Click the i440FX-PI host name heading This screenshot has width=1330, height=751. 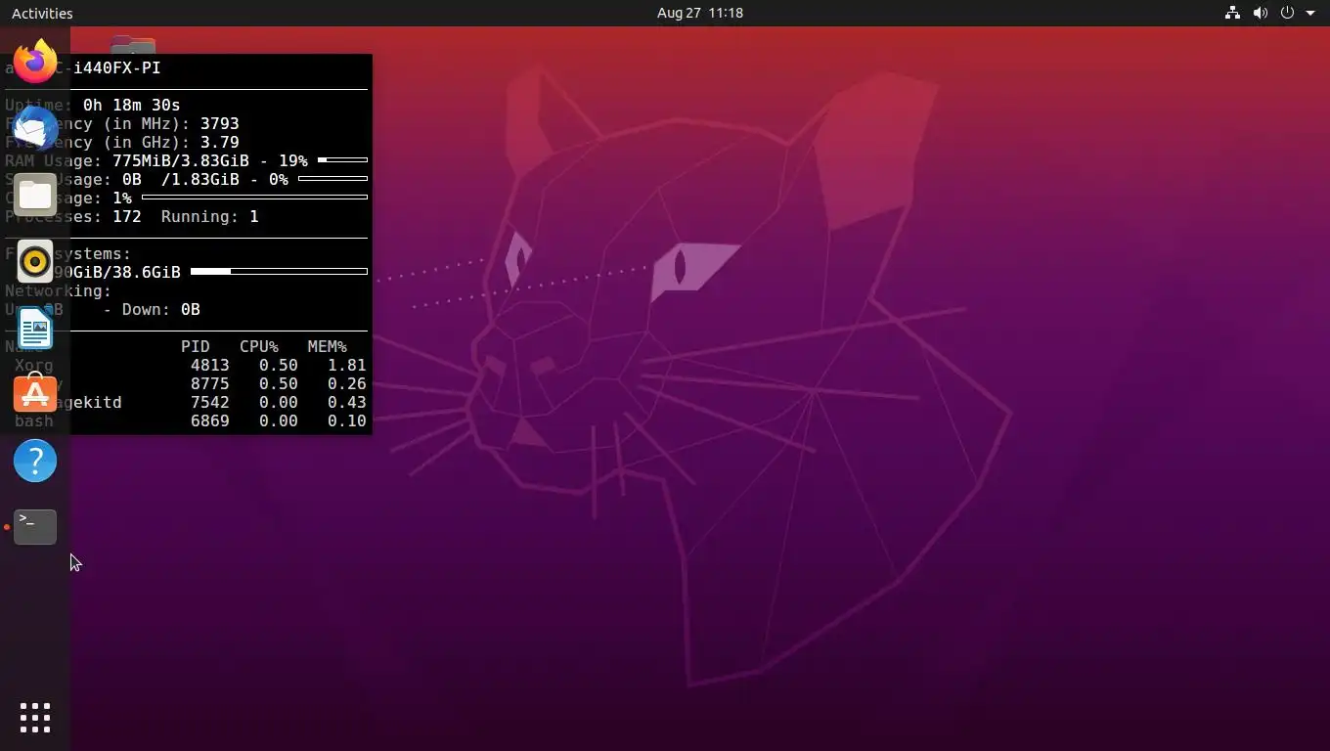tap(116, 67)
